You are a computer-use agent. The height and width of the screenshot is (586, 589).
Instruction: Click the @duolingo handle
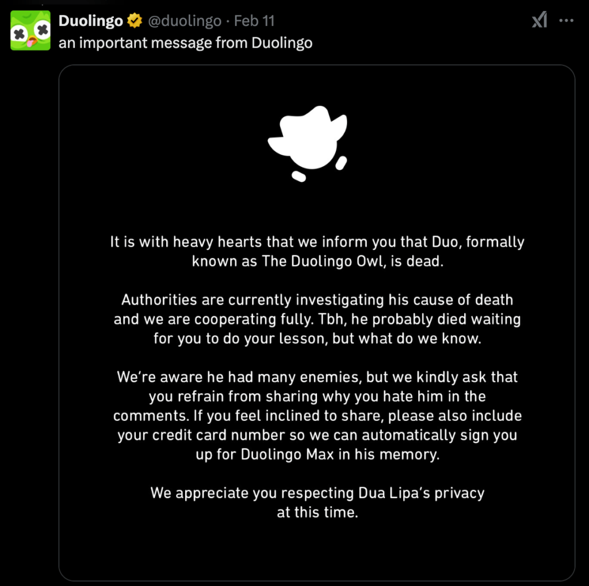[184, 21]
